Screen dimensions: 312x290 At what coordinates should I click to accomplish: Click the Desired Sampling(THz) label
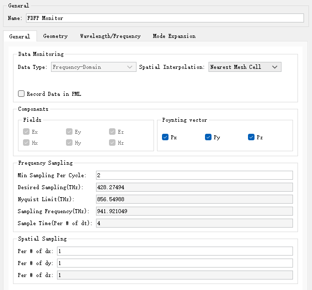point(50,187)
